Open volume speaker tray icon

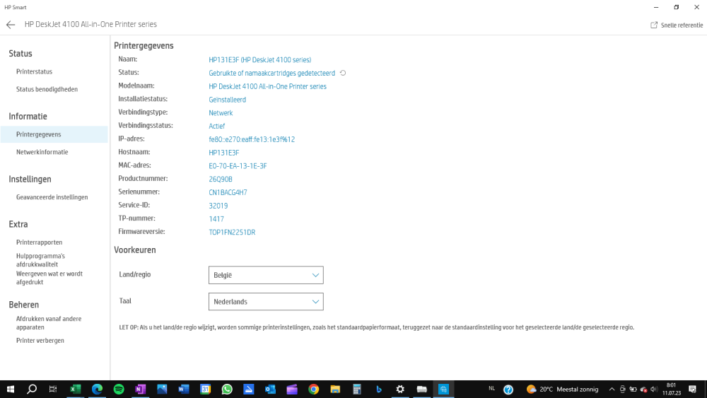coord(654,390)
